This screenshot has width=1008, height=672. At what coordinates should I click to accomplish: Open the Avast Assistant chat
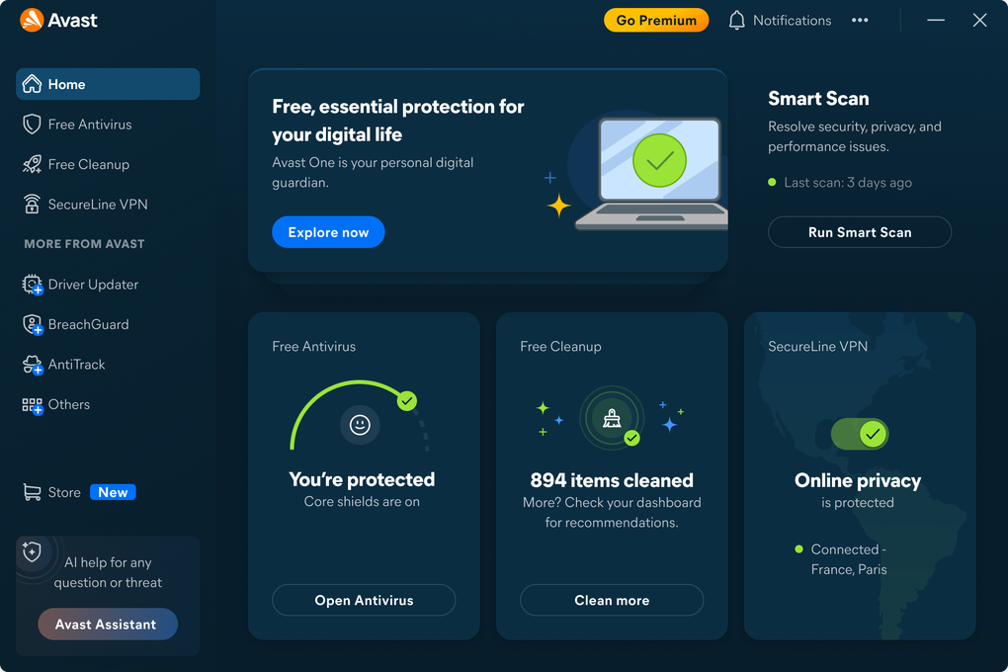(107, 624)
